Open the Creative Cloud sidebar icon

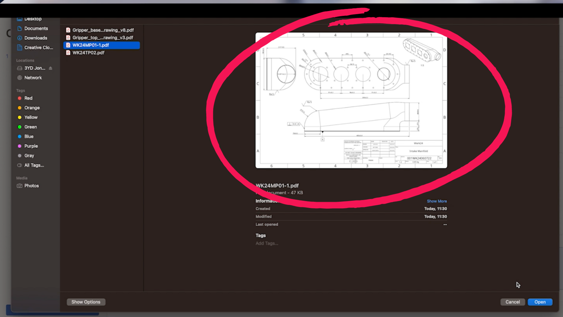pos(20,47)
